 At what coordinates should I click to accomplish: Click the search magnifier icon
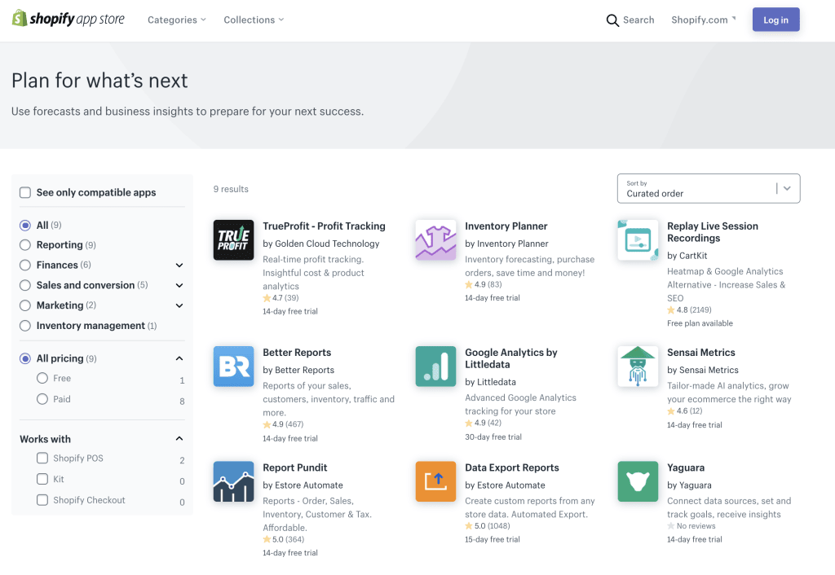pyautogui.click(x=612, y=20)
